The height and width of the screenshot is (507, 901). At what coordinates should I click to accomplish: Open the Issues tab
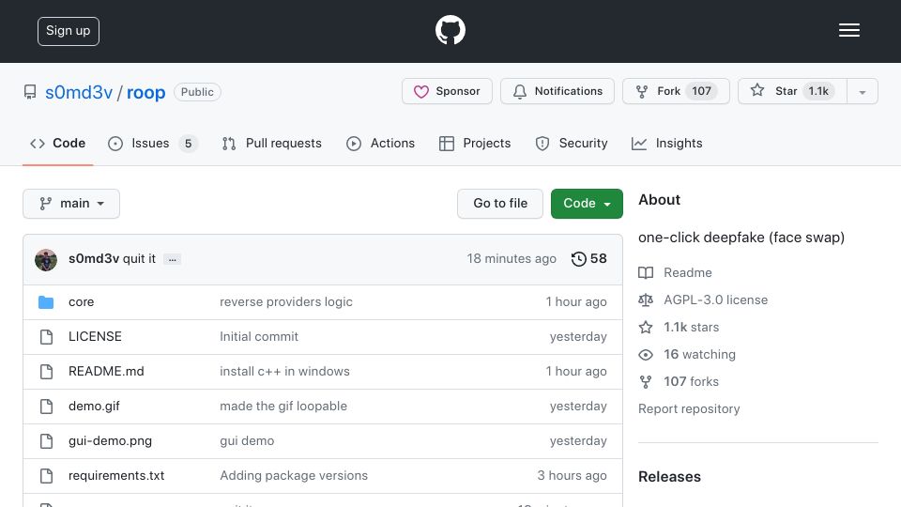(152, 143)
